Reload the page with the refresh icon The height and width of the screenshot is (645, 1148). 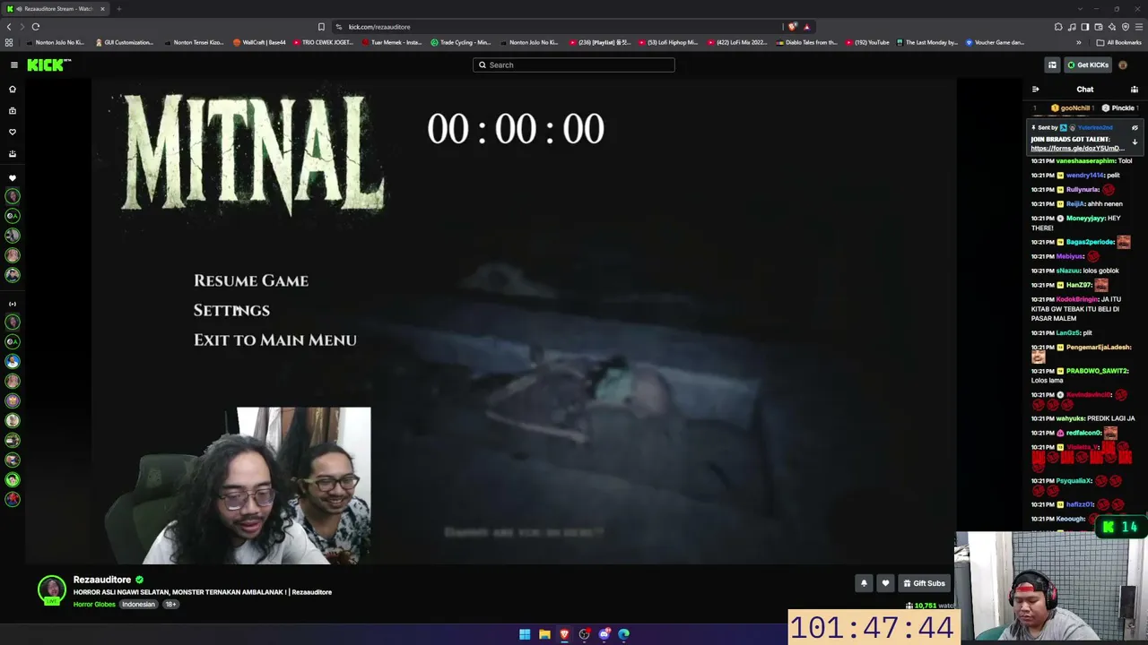pos(36,27)
